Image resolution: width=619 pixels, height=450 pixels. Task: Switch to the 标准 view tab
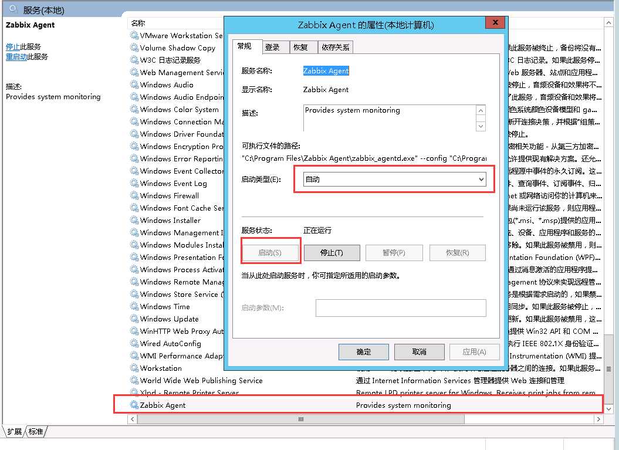coord(36,431)
